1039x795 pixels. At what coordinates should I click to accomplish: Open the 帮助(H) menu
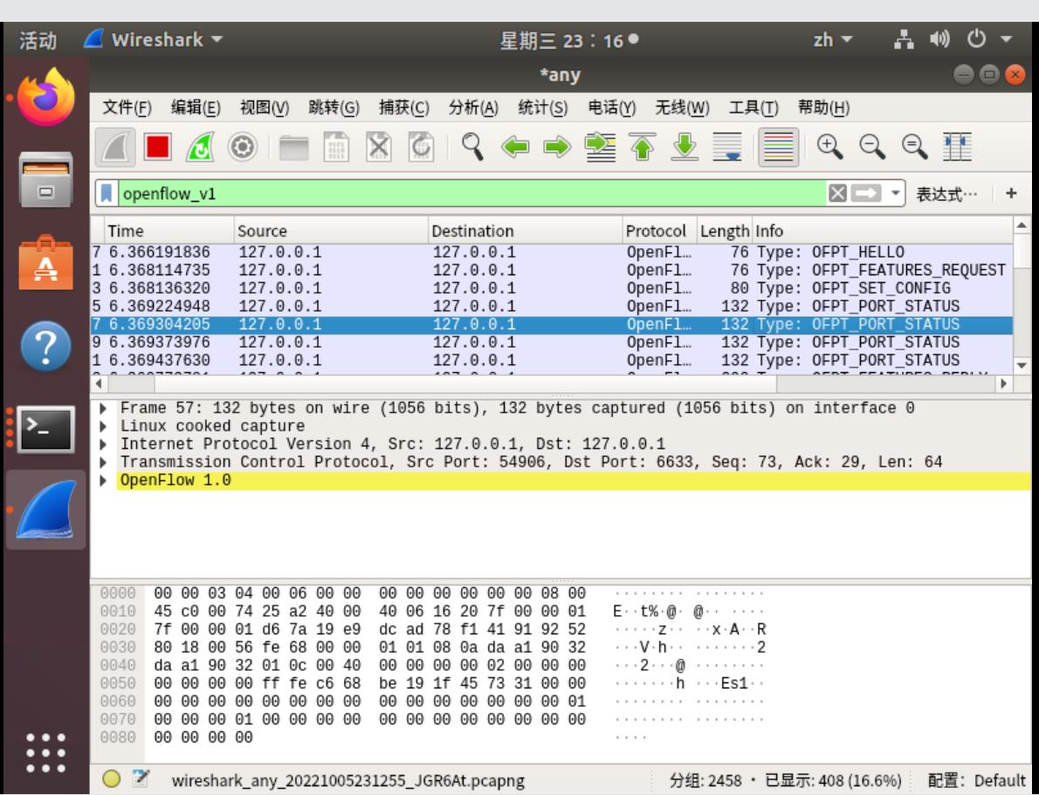(x=823, y=107)
